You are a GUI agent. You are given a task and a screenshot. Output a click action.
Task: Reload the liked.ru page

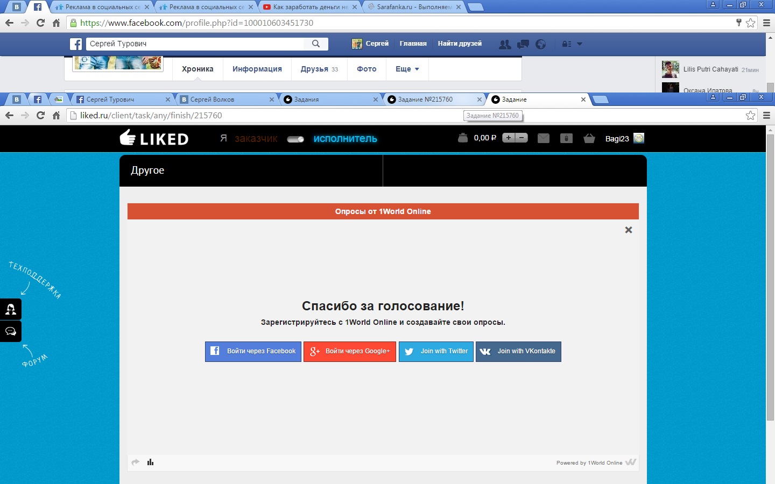(x=40, y=115)
